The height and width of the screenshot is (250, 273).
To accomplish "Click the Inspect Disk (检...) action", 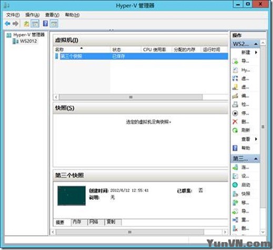I will 245,104.
